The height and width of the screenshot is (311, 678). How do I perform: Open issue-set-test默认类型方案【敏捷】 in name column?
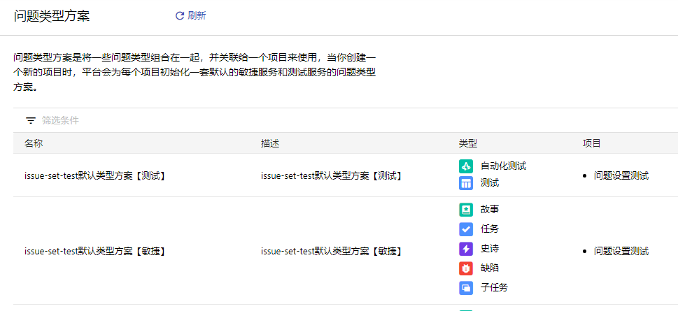point(95,251)
